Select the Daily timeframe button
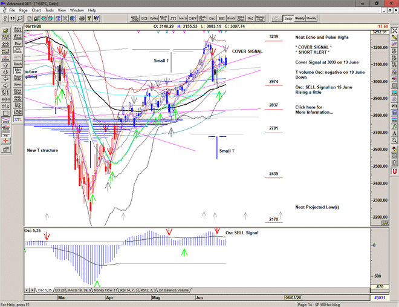This screenshot has height=307, width=399. coord(288,18)
